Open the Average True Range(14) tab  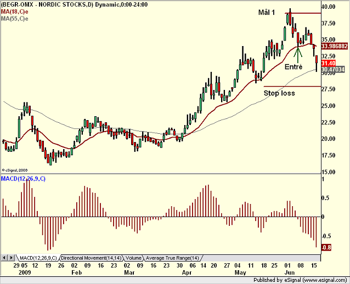(172, 258)
